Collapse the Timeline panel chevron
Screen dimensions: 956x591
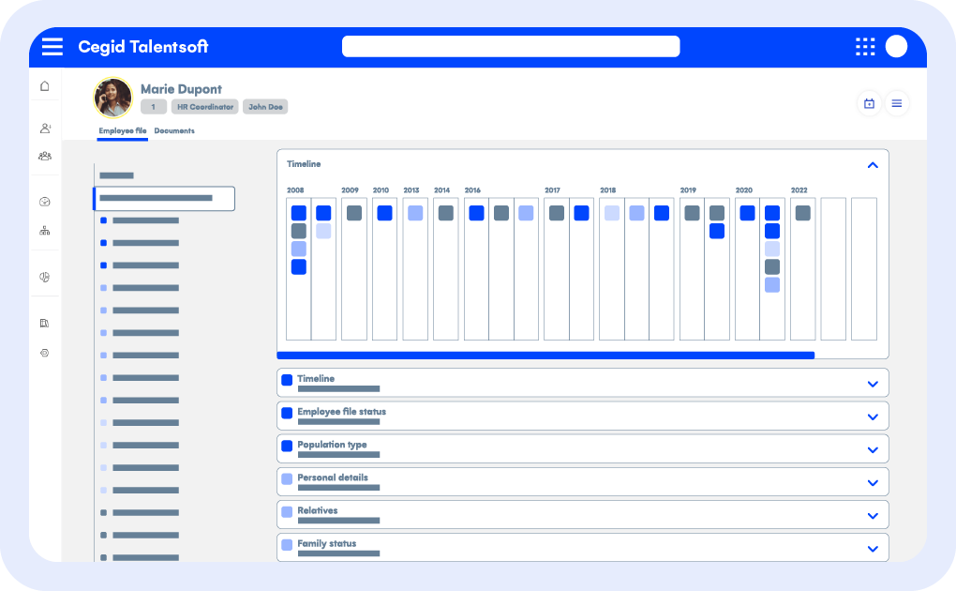click(x=874, y=164)
